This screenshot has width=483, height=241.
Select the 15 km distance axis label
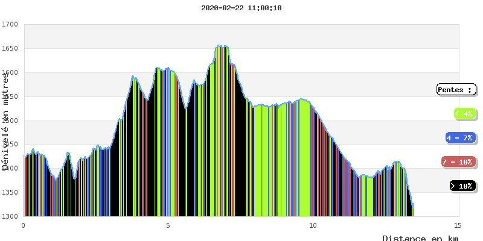pos(458,225)
